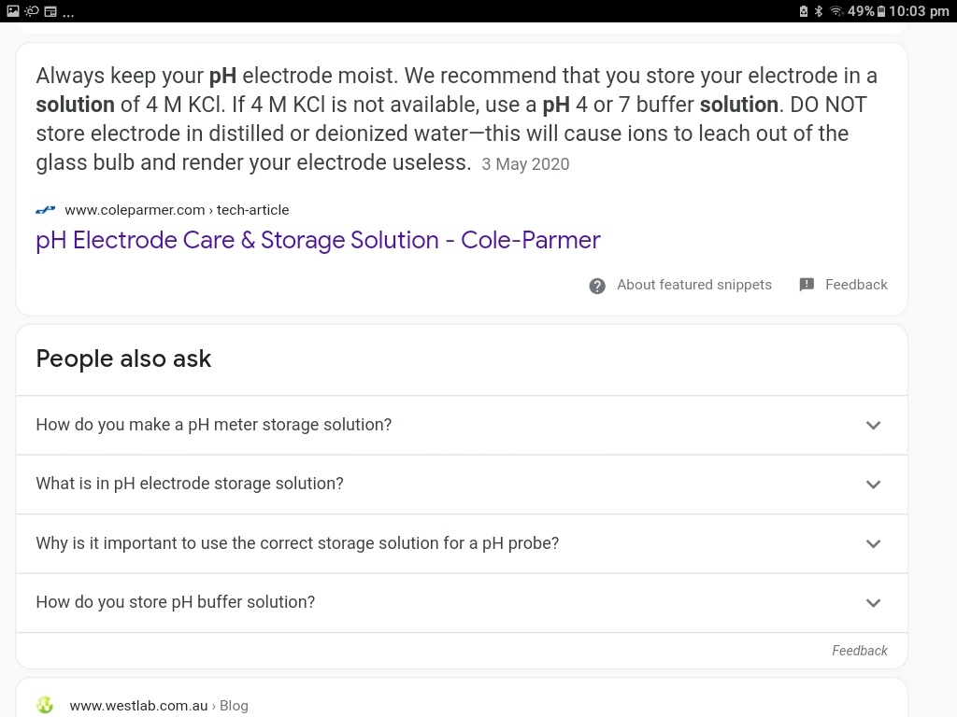The height and width of the screenshot is (717, 957).
Task: Expand the correct storage solution for pH probe question
Action: pos(462,543)
